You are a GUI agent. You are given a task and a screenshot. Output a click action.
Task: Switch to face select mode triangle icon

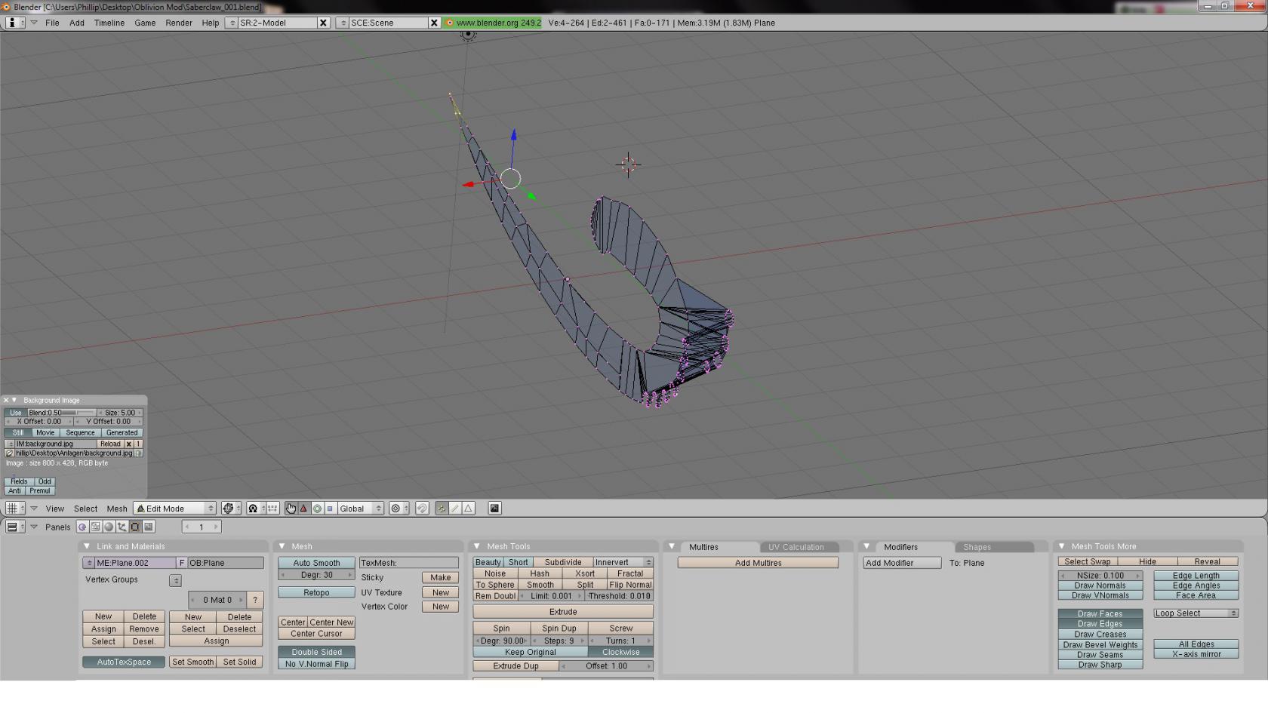click(x=468, y=509)
